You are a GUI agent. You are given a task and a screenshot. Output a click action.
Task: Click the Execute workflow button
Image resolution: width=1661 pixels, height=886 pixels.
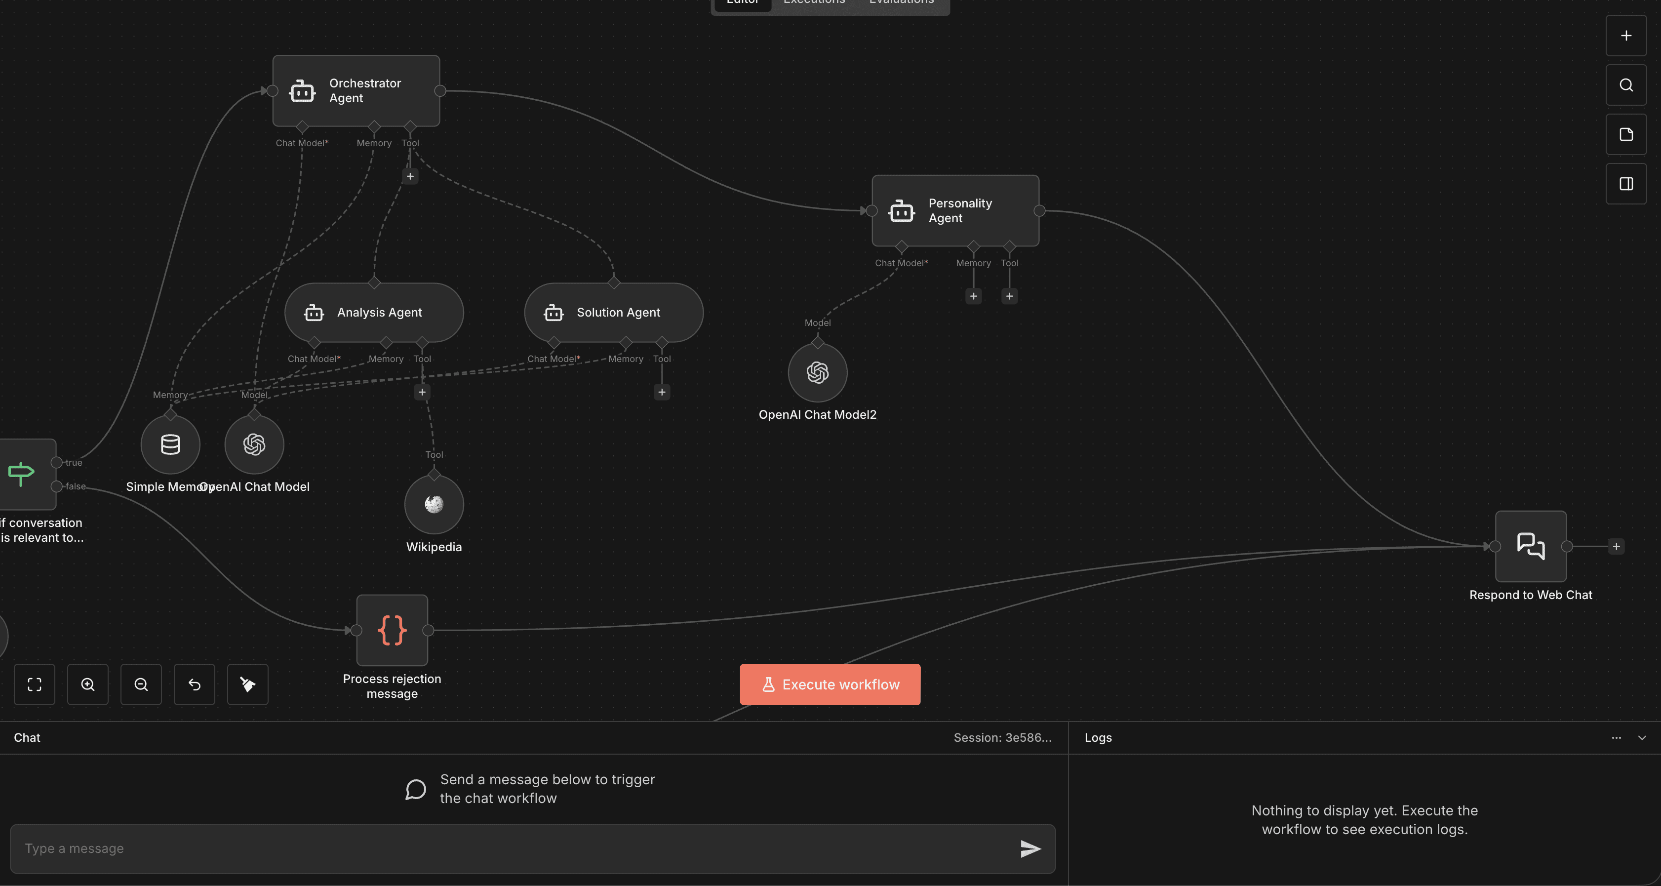pyautogui.click(x=830, y=684)
